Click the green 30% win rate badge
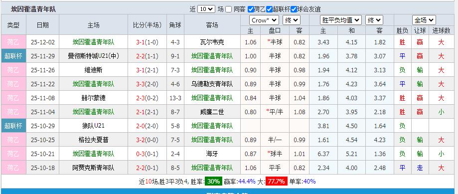Screen dimensions: 458x194 213,182
